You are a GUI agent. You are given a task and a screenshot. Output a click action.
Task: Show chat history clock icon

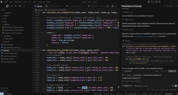(x=171, y=6)
